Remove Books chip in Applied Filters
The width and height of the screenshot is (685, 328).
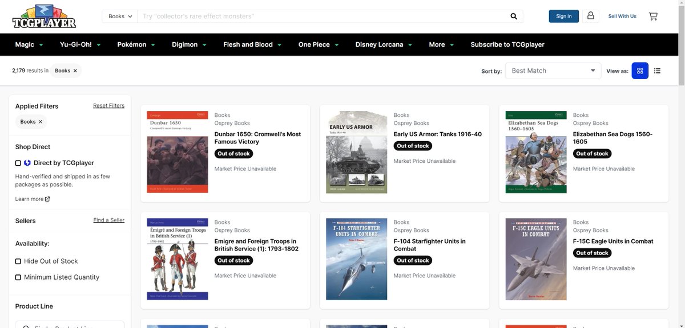[40, 121]
